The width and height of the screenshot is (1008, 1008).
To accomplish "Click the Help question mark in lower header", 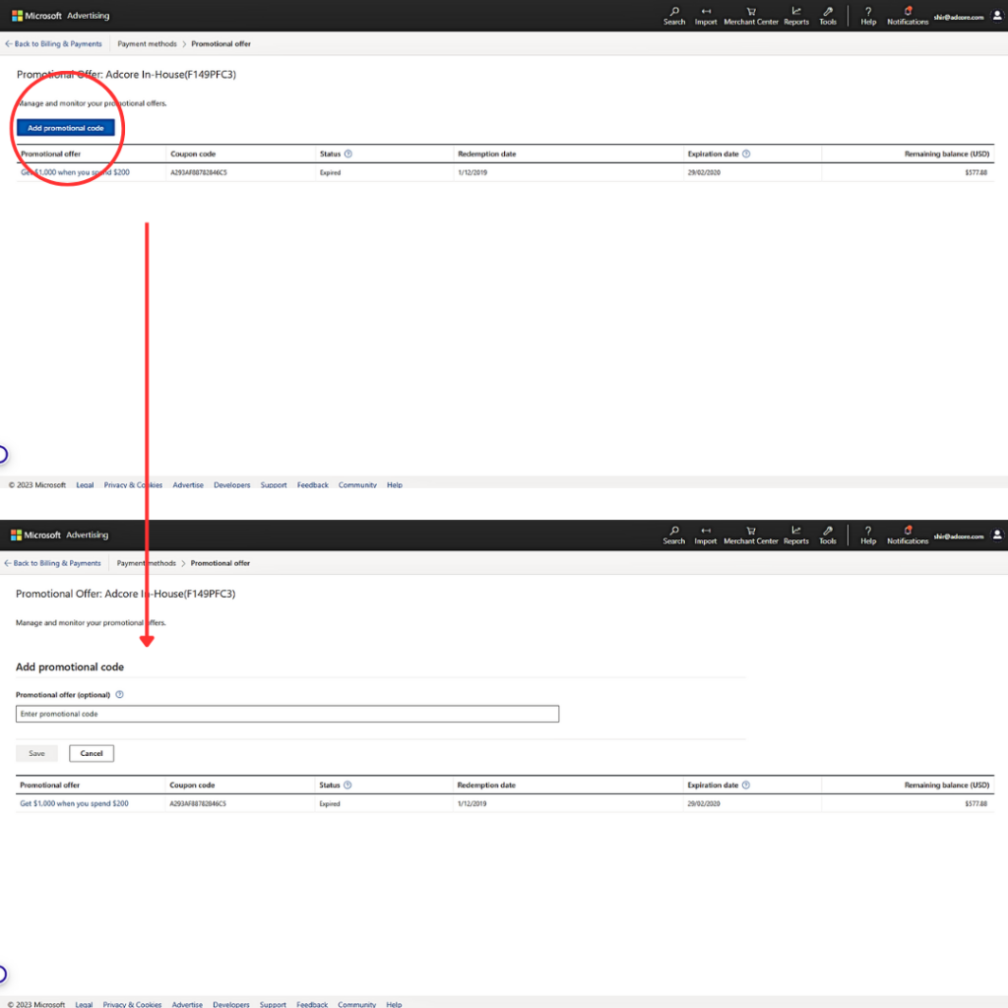I will tap(868, 533).
